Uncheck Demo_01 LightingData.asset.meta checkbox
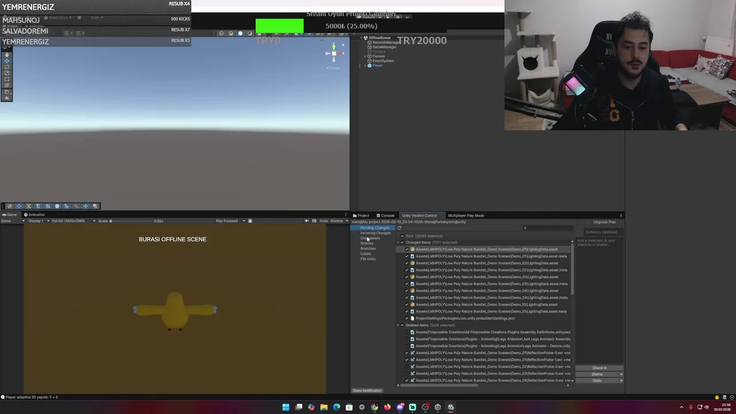736x414 pixels. pos(407,256)
